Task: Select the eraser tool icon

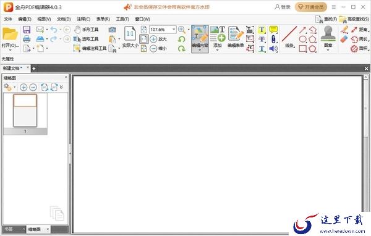Action: pos(344,40)
